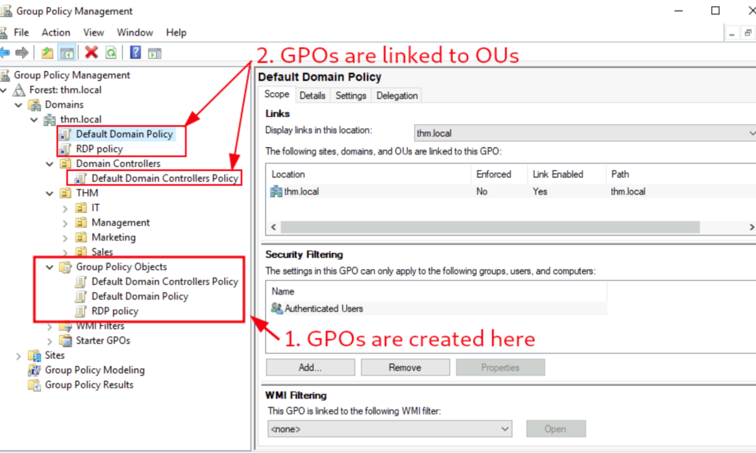This screenshot has height=453, width=756.
Task: Click the Group Policy Management root node icon
Action: pos(5,75)
